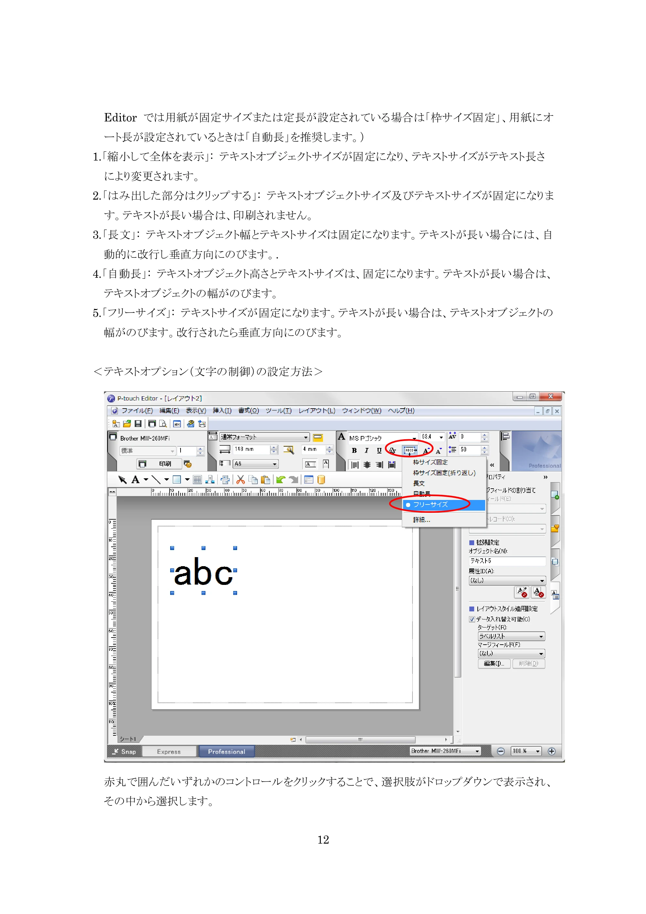Click the save floppy disk icon
The height and width of the screenshot is (914, 646).
pyautogui.click(x=138, y=424)
